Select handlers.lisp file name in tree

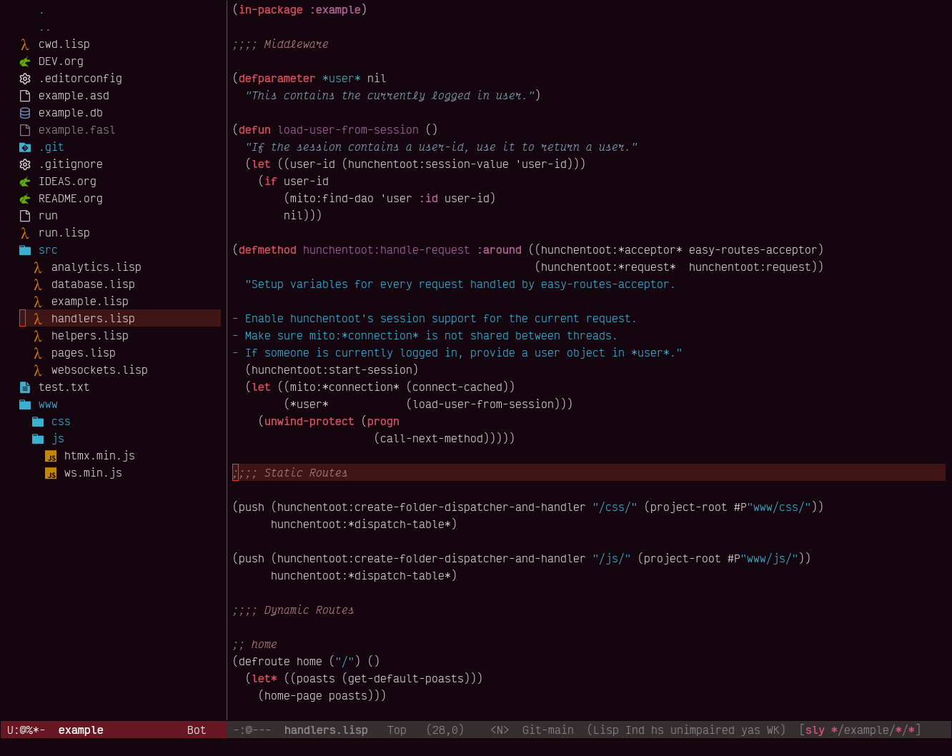[x=93, y=319]
